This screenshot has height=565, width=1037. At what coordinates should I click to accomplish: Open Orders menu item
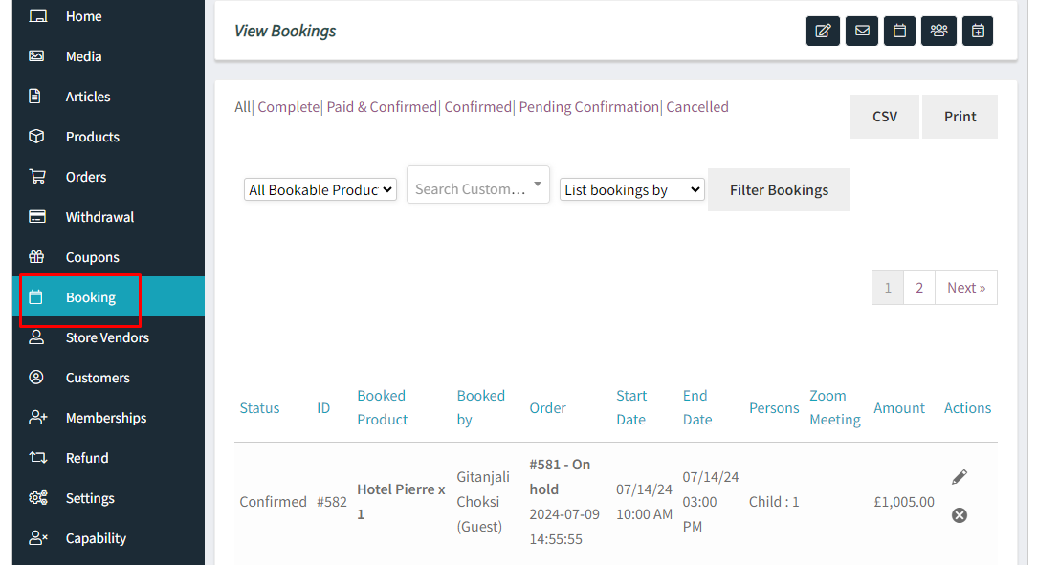point(86,177)
